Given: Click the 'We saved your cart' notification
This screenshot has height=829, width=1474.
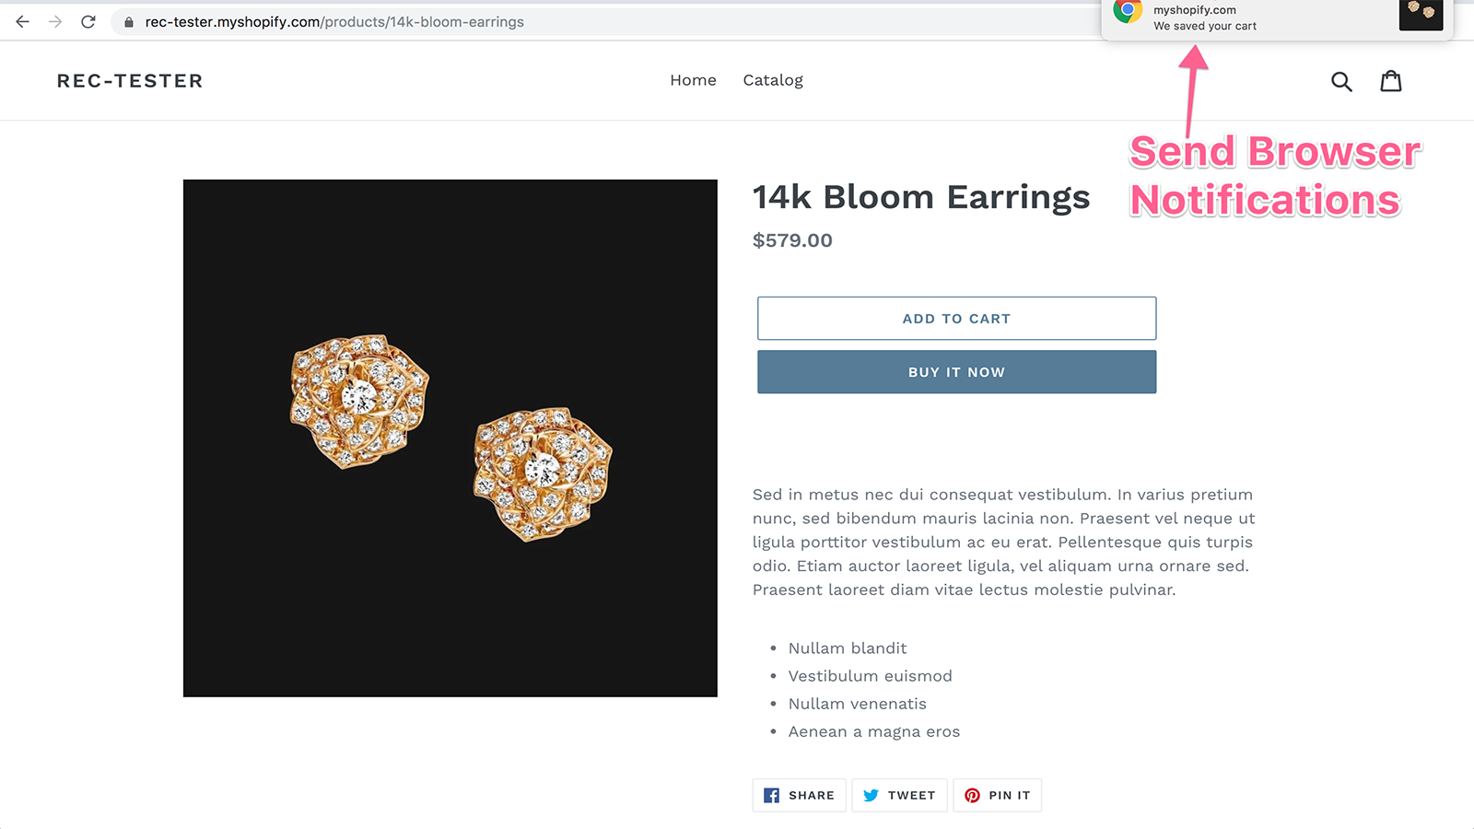Looking at the screenshot, I should point(1277,18).
